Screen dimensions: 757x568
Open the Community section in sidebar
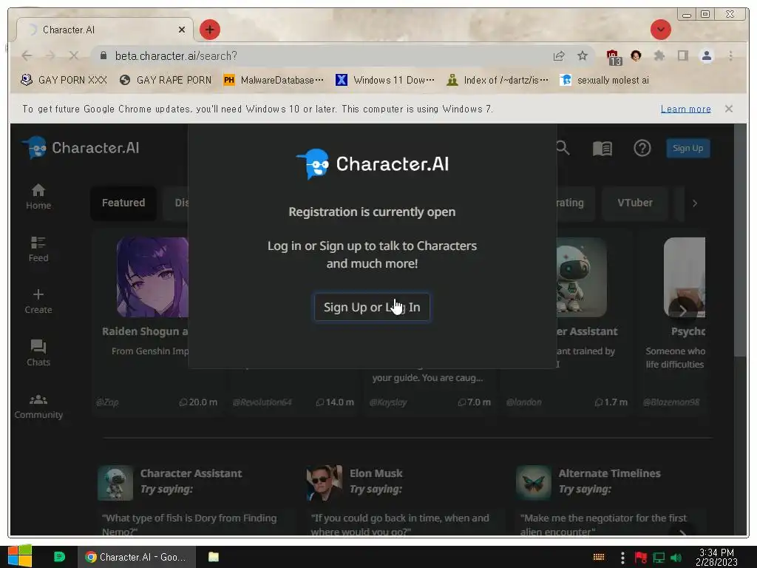[x=38, y=407]
